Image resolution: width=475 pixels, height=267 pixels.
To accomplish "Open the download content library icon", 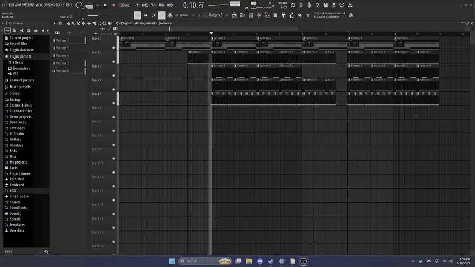I will (350, 5).
